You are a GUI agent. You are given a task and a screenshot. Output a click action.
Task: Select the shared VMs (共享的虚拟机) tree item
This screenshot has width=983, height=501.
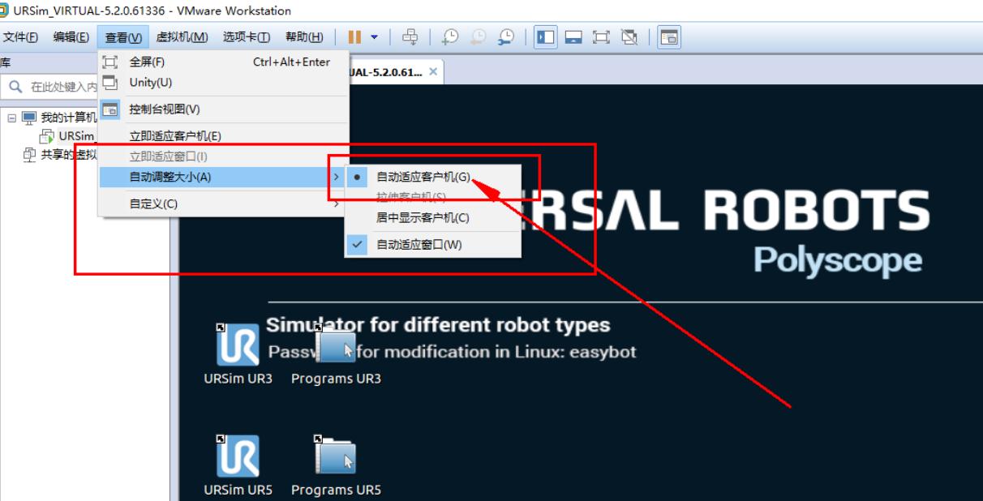[x=61, y=155]
